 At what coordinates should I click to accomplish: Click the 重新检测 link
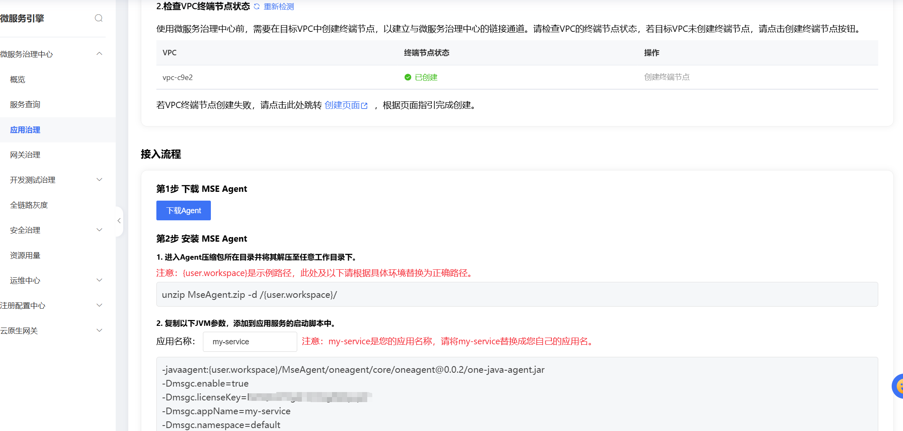point(279,7)
